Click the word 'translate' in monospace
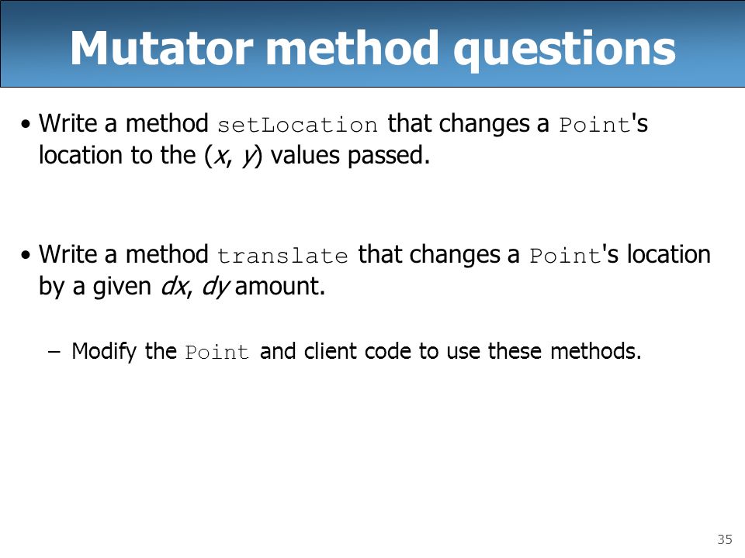The height and width of the screenshot is (558, 745). [282, 256]
